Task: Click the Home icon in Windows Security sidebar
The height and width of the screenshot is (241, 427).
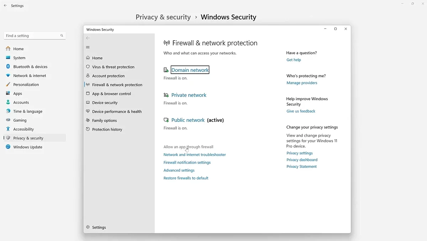Action: (x=88, y=58)
